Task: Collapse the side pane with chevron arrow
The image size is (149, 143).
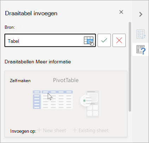Action: pos(141,15)
